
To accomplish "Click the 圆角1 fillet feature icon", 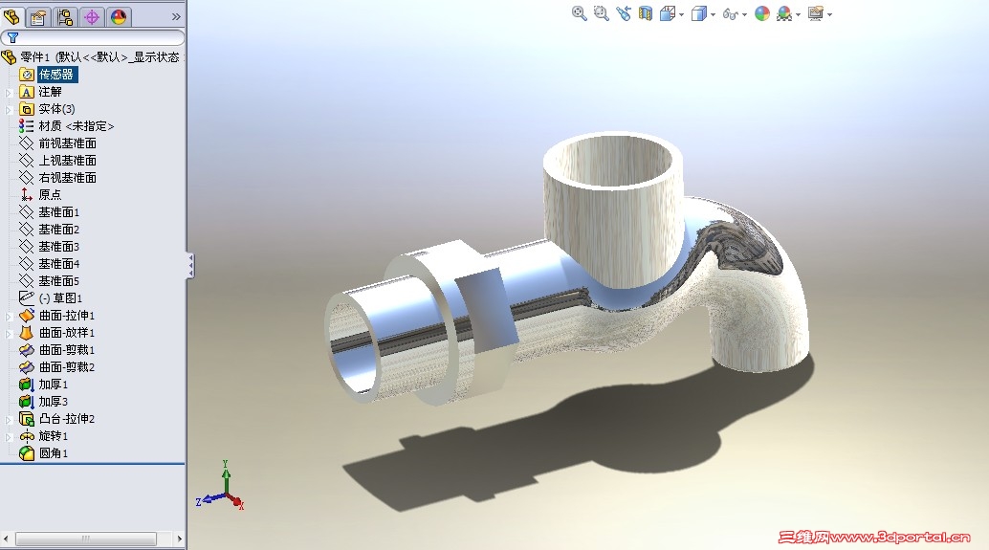I will [27, 452].
